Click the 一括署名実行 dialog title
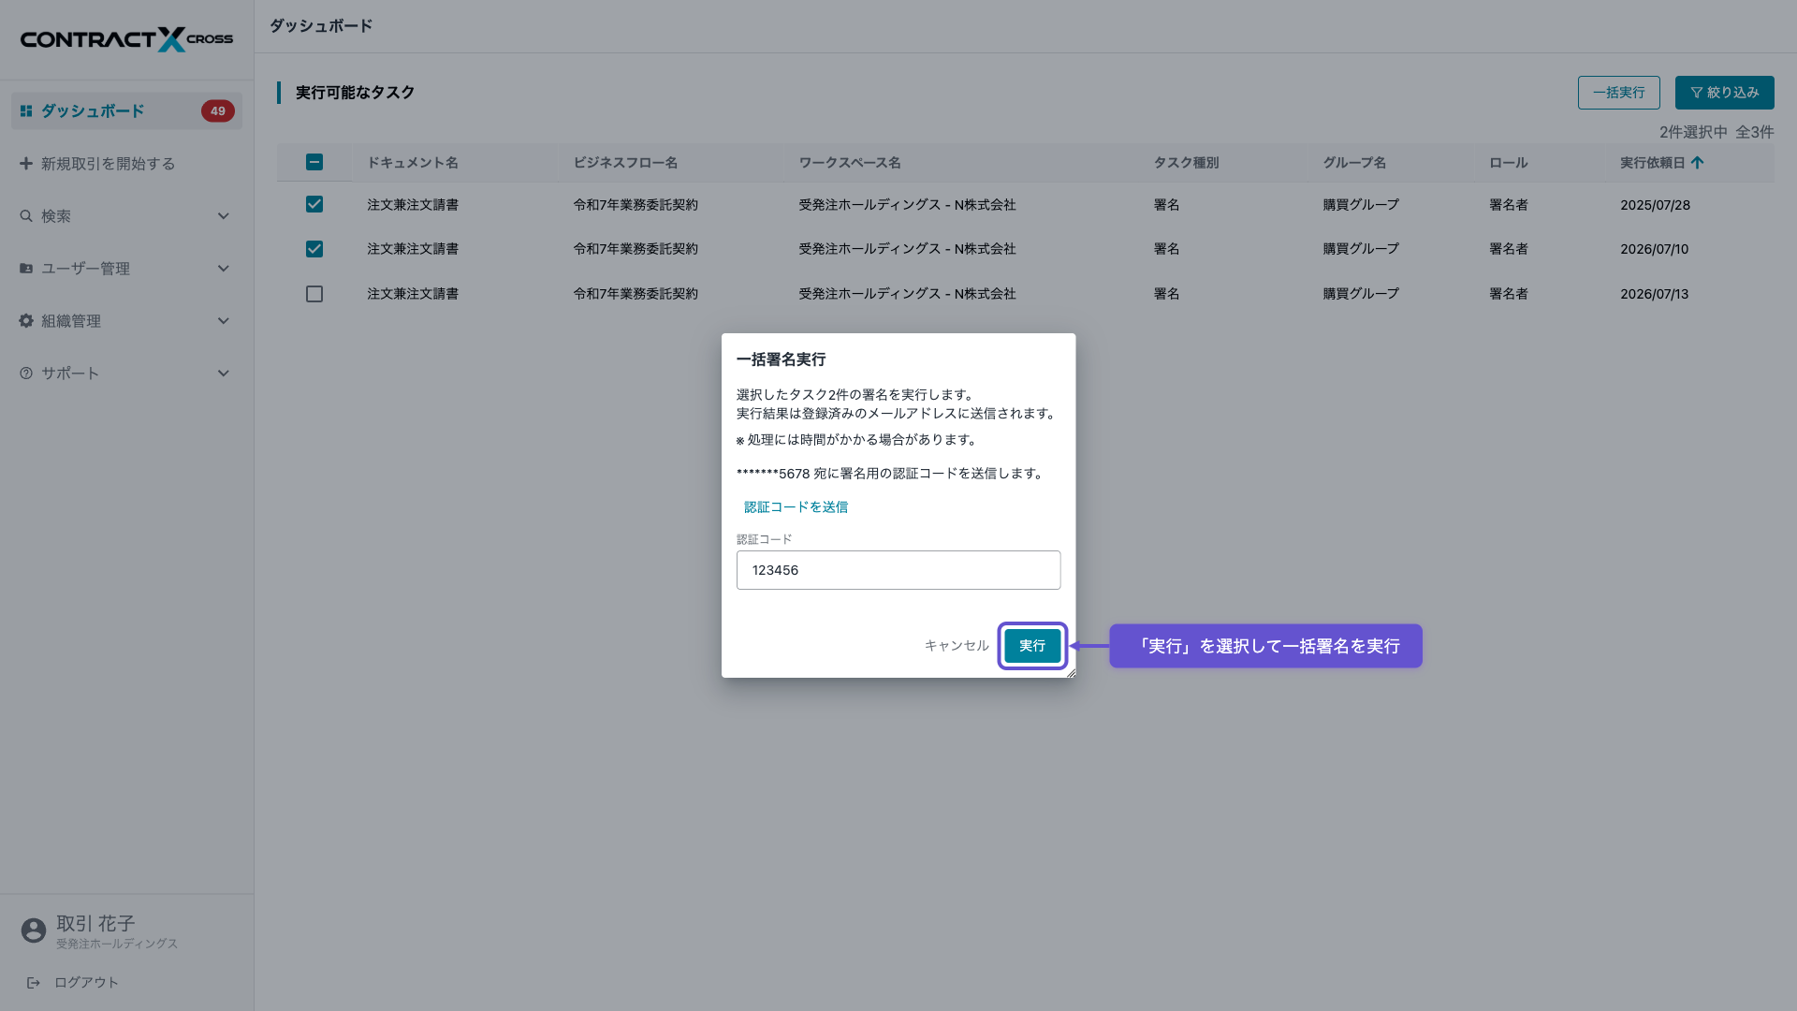Image resolution: width=1797 pixels, height=1011 pixels. [x=781, y=359]
